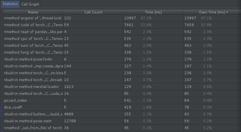Sort by the Name column header
This screenshot has height=132, width=241.
tap(33, 12)
